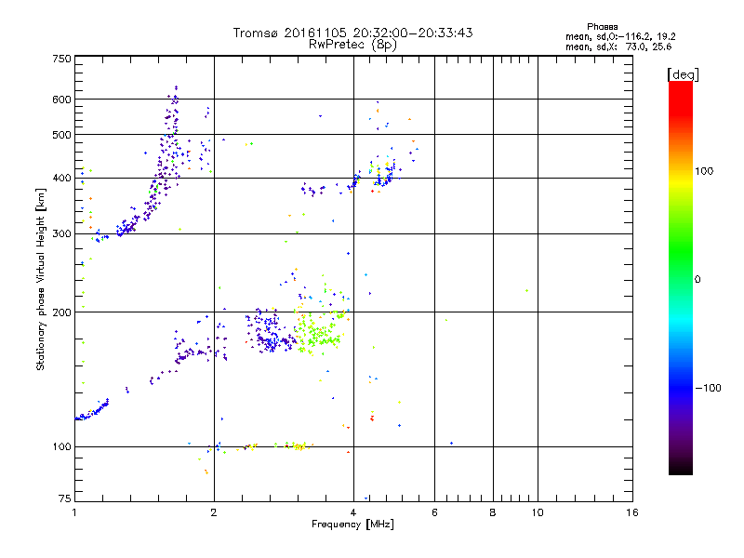Screen dimensions: 744x558
Task: Click the '2' x-axis frequency tick label
Action: pos(214,512)
